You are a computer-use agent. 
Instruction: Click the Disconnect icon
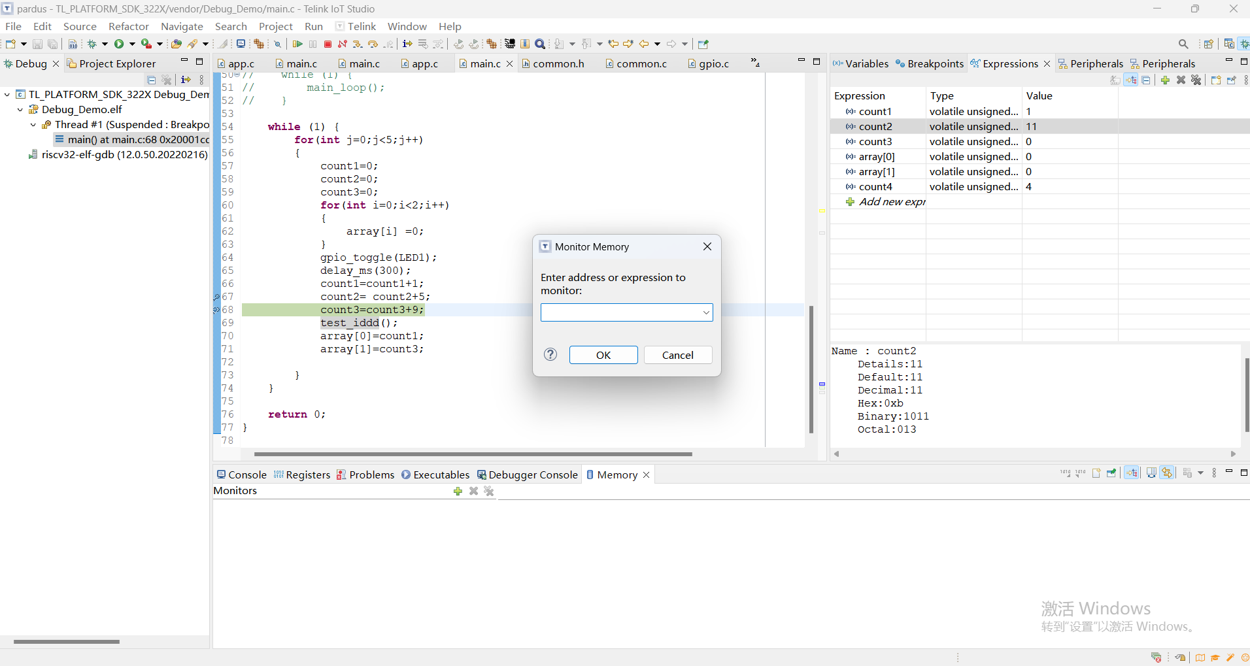coord(342,44)
